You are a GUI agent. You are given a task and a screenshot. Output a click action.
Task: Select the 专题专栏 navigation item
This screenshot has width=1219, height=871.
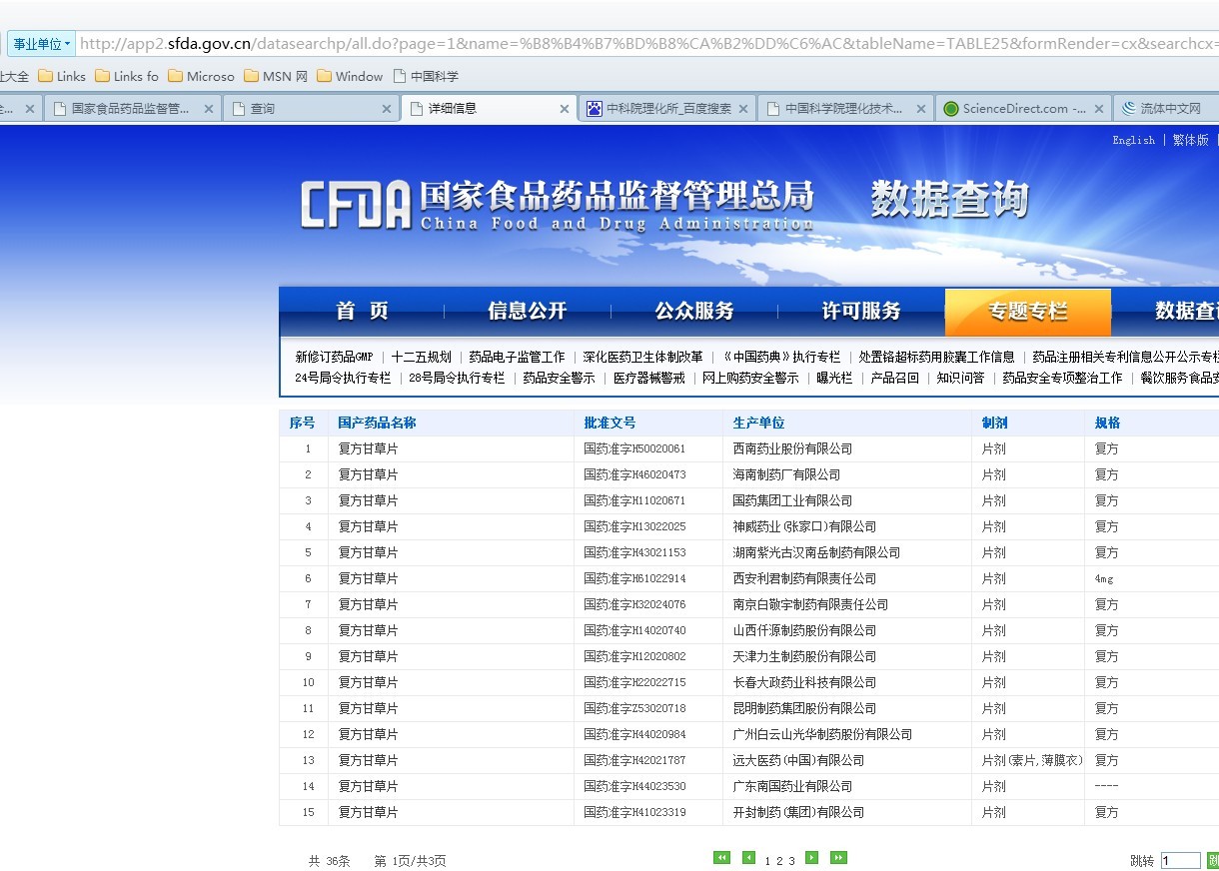click(1027, 312)
